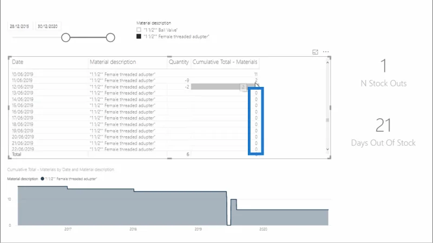Image resolution: width=433 pixels, height=243 pixels.
Task: Select the 20/06/2019 date cell
Action: click(x=22, y=137)
